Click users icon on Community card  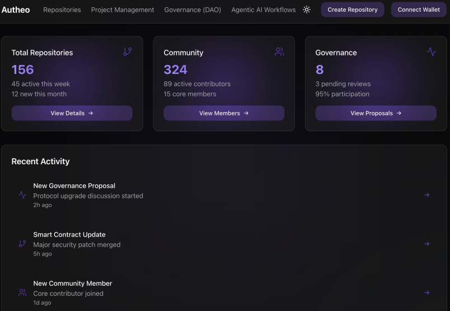[x=279, y=52]
